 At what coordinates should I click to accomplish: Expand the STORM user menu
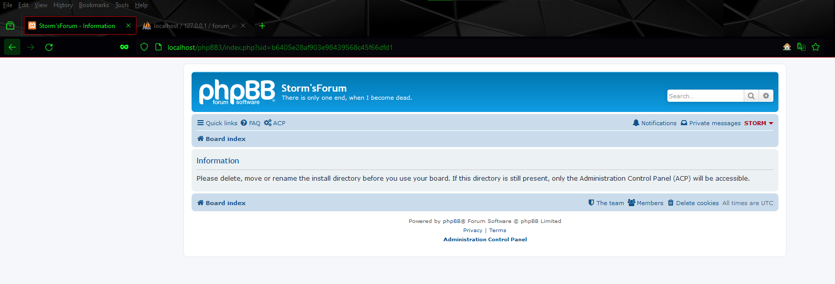[759, 123]
